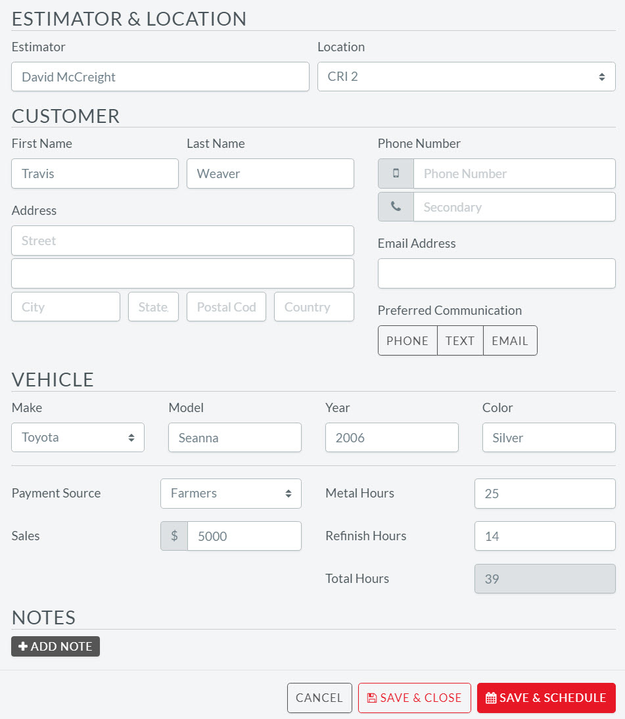Click the Metal Hours field showing 25
625x719 pixels.
tap(544, 494)
